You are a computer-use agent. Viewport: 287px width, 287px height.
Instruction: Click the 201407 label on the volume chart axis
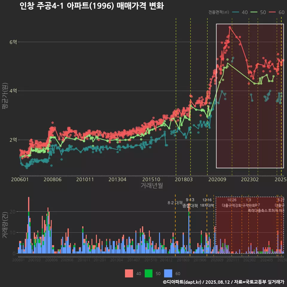pyautogui.click(x=133, y=260)
